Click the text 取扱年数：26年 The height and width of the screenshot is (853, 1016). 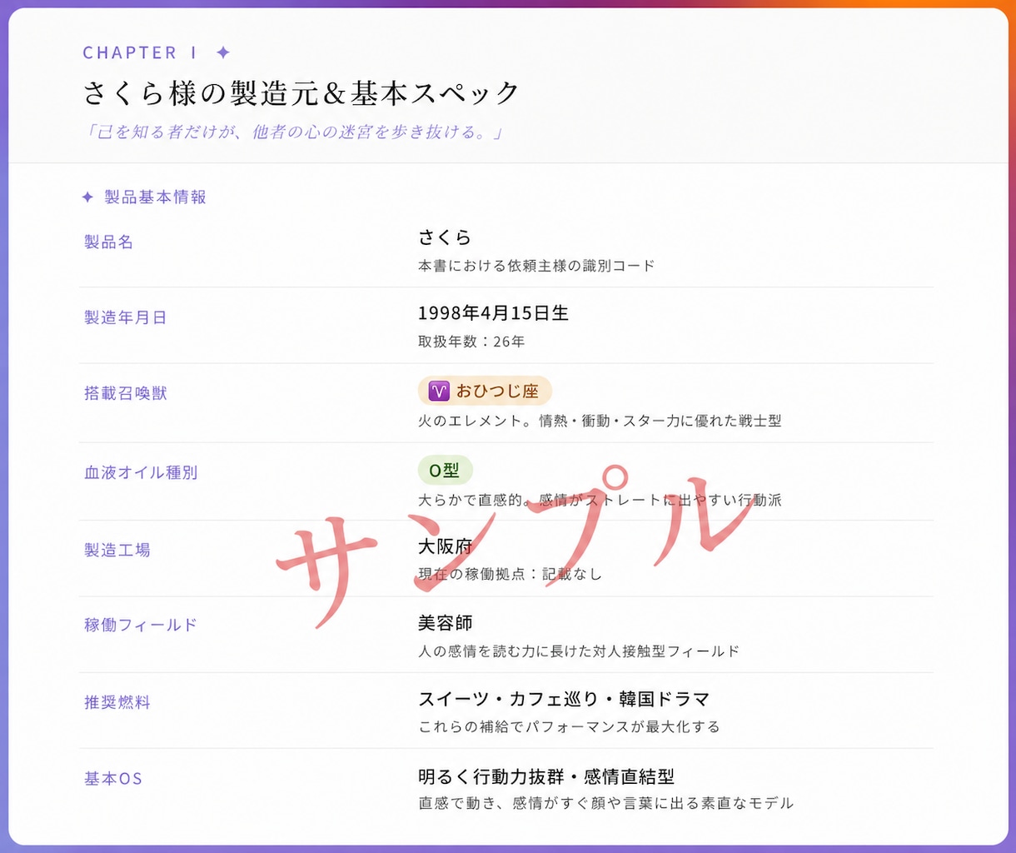471,342
